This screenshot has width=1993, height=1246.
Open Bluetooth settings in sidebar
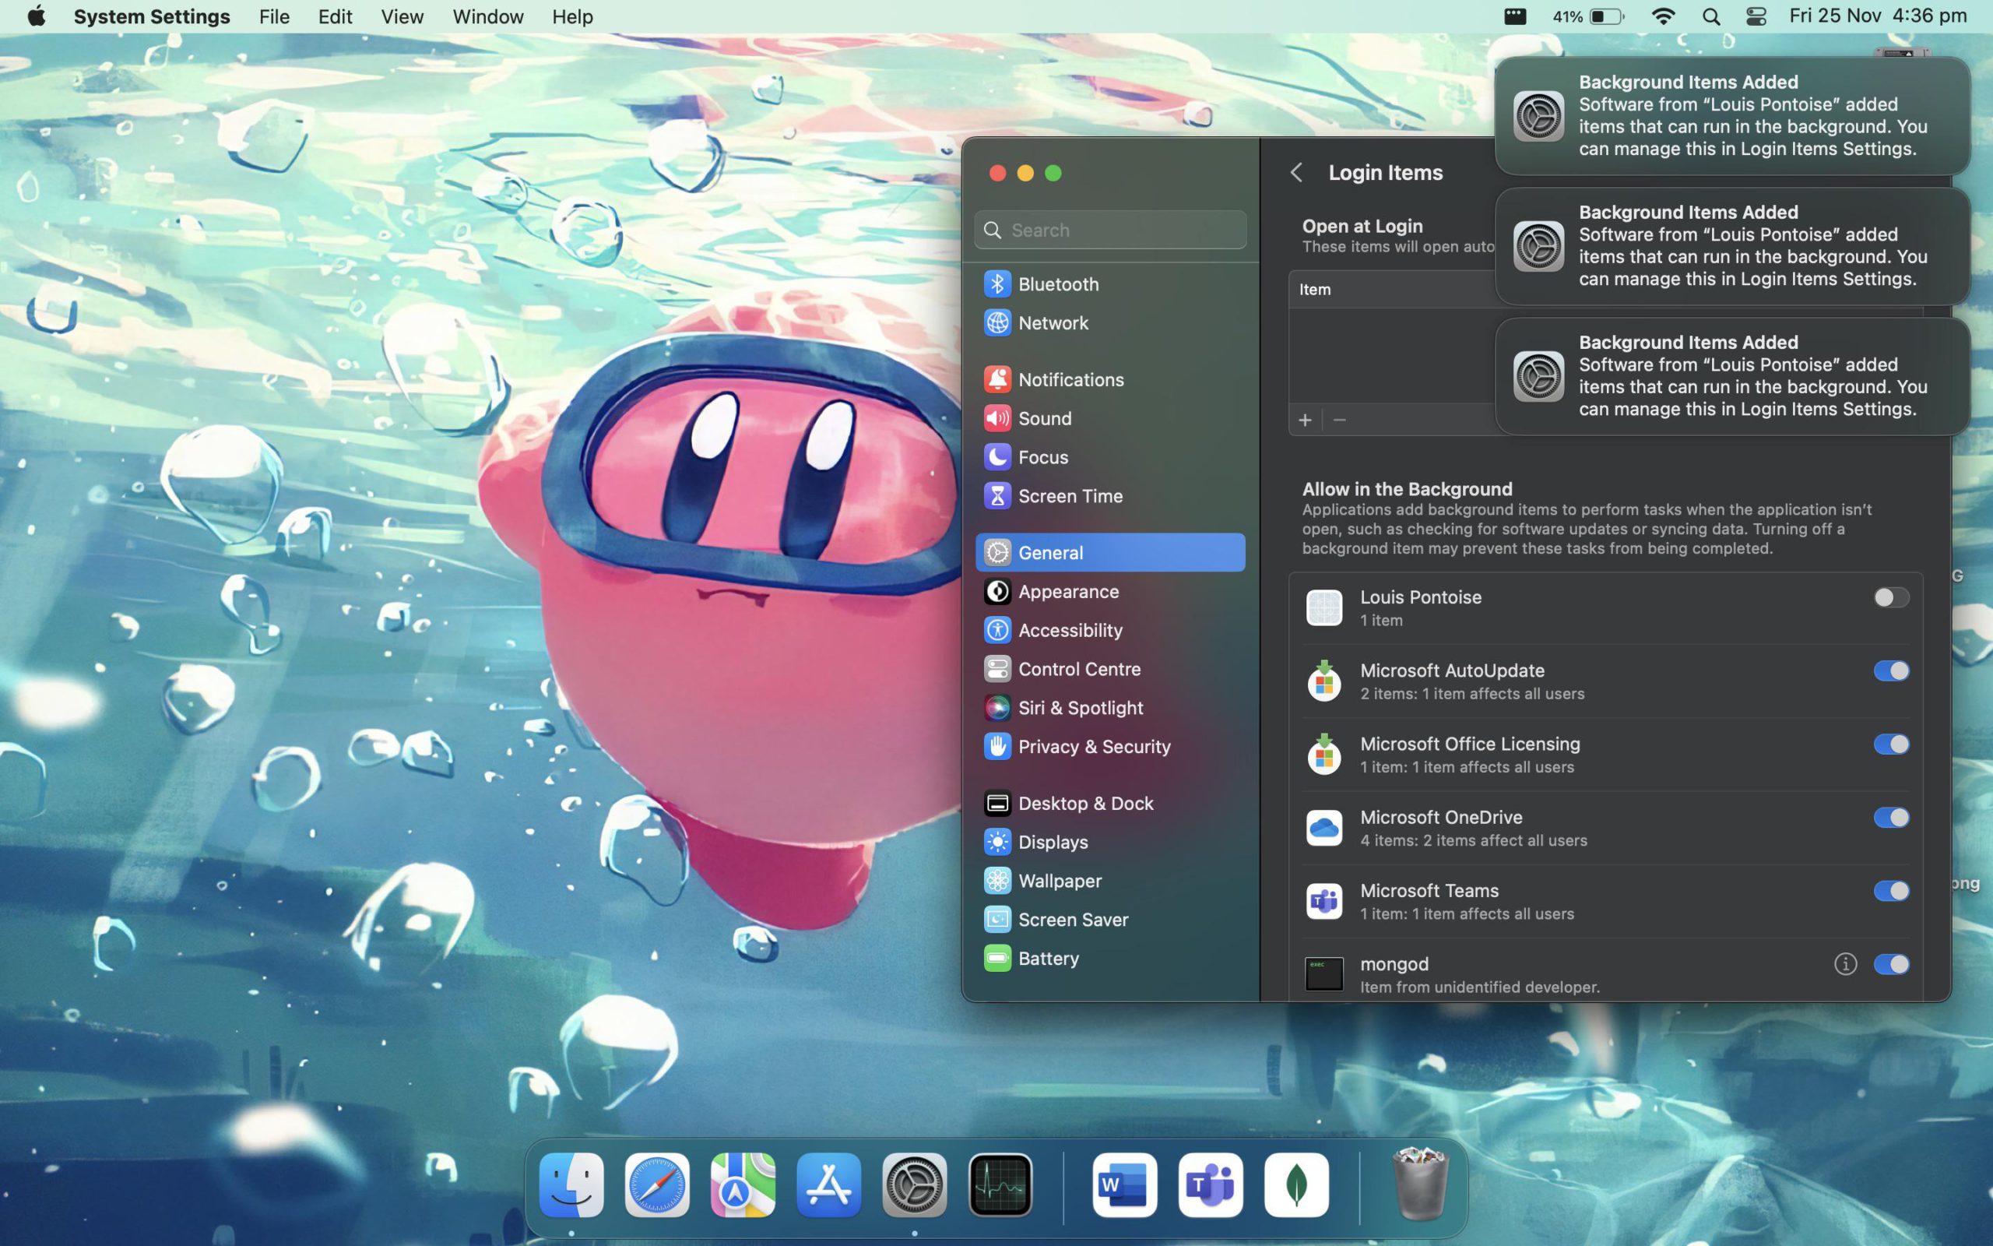point(1109,283)
